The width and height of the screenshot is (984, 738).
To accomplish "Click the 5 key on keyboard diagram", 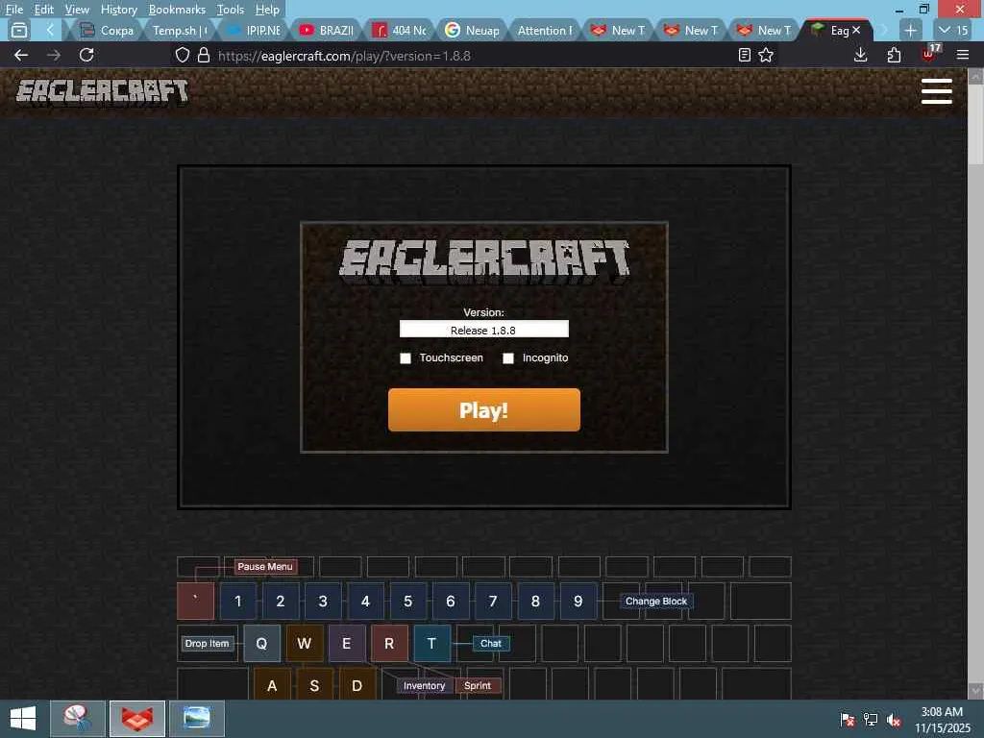I will click(407, 602).
